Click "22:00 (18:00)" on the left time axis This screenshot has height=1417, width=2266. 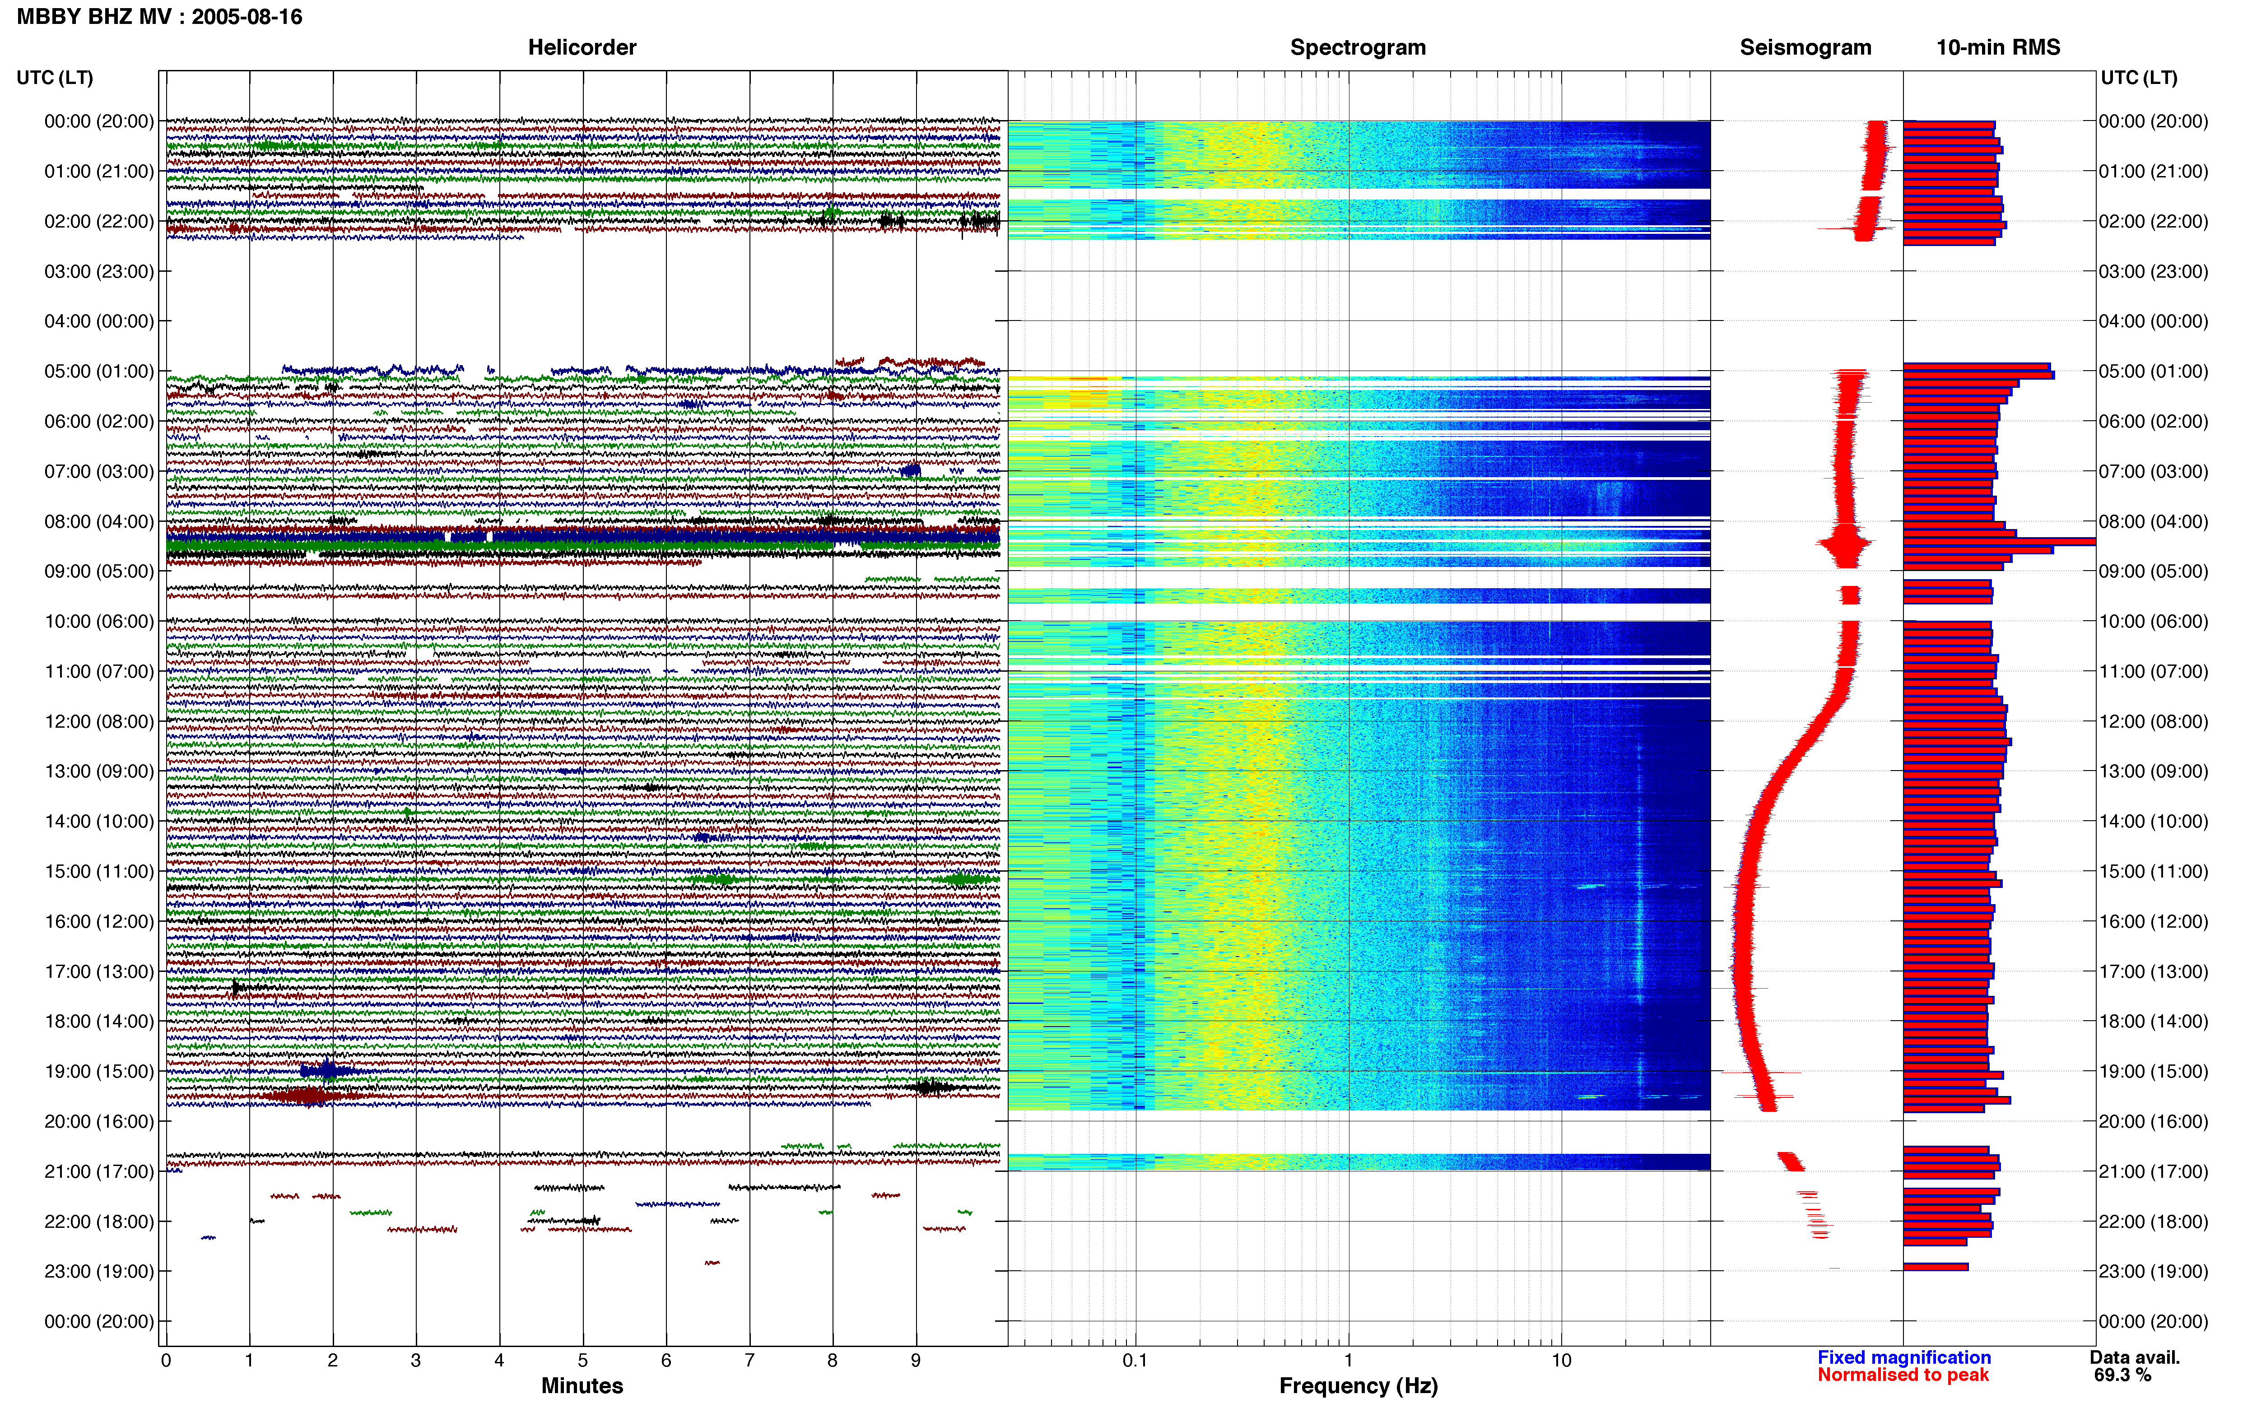click(x=99, y=1222)
